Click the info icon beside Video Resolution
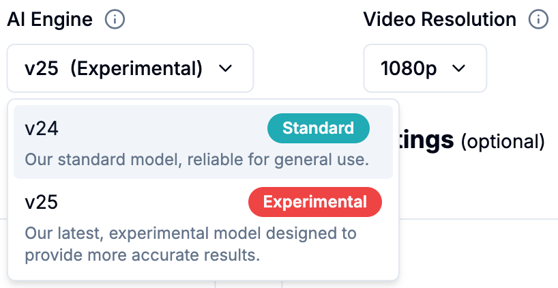The height and width of the screenshot is (288, 558). pyautogui.click(x=539, y=20)
